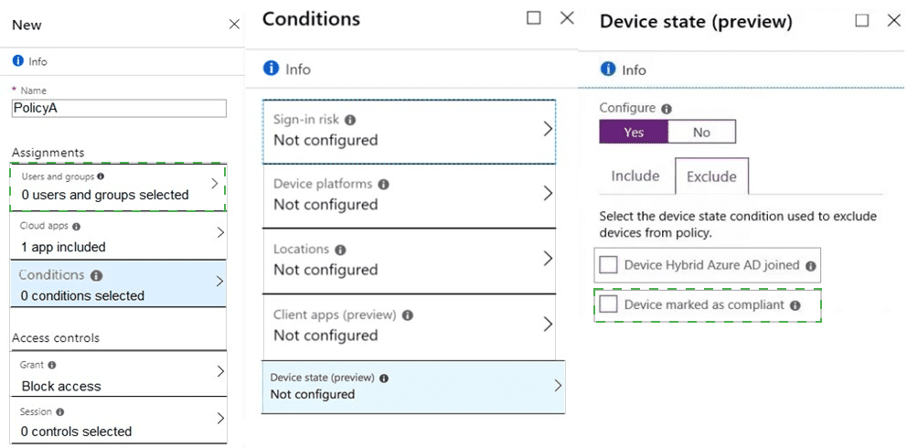The width and height of the screenshot is (907, 448).
Task: Click the info icon beside Sign-in risk
Action: tap(350, 120)
